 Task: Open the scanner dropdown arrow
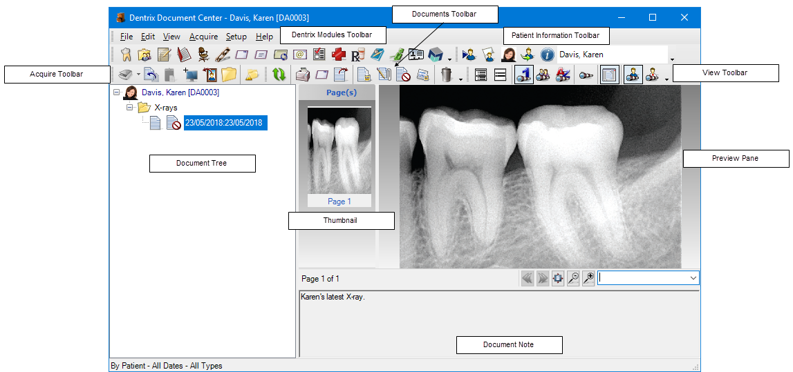coord(138,75)
